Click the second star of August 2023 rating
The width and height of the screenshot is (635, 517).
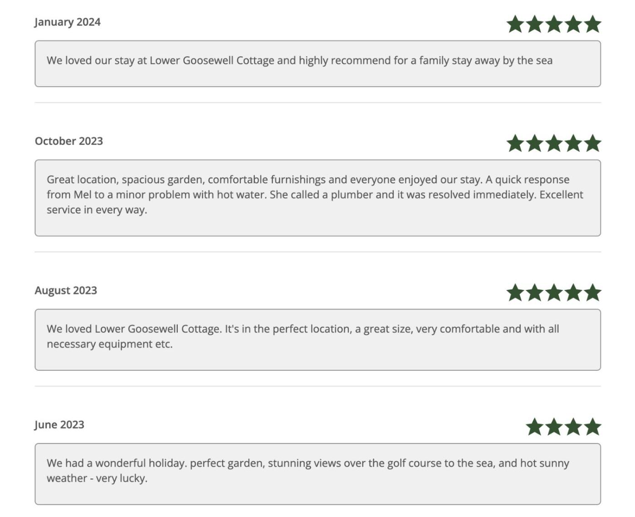click(535, 293)
